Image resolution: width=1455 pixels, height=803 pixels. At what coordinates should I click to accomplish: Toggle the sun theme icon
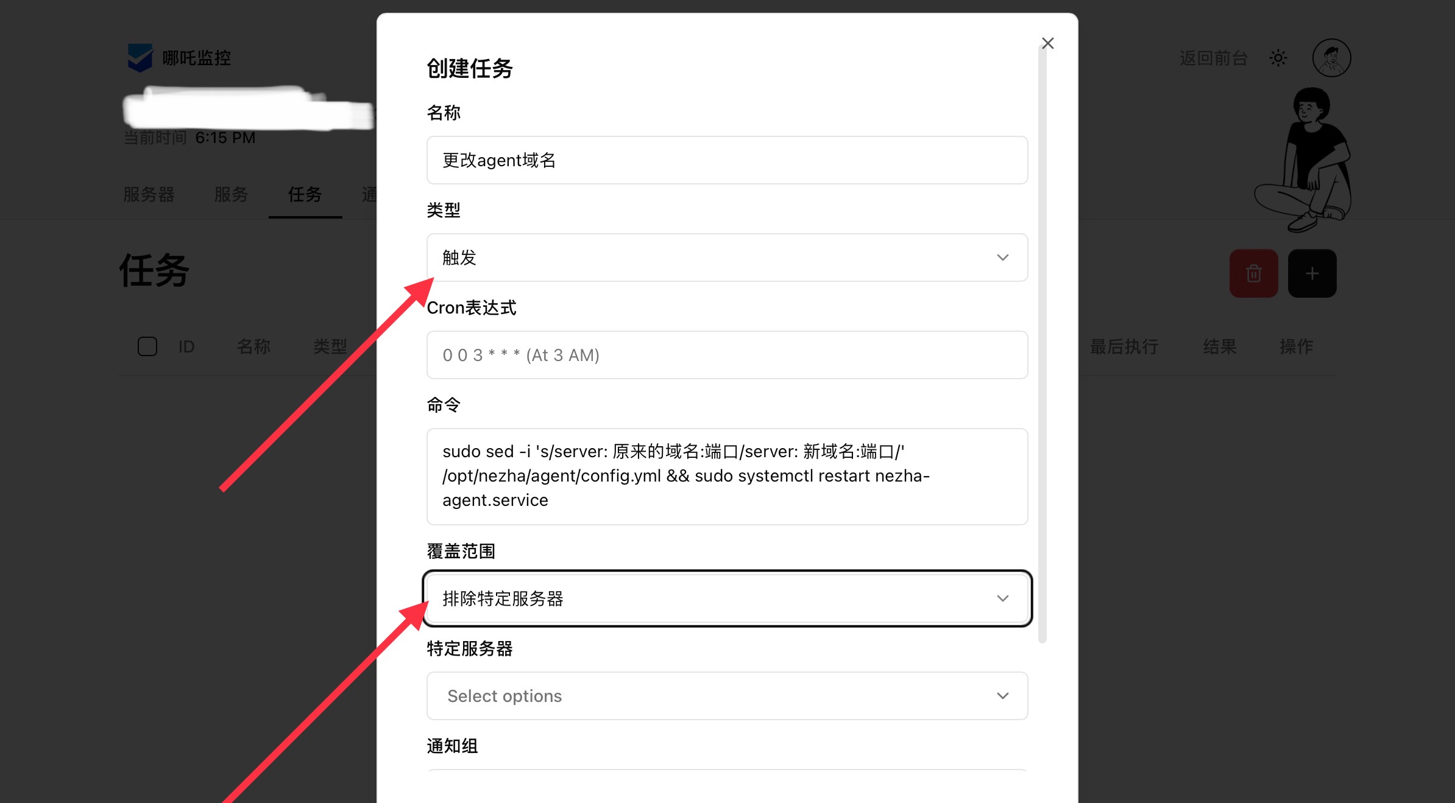point(1278,58)
